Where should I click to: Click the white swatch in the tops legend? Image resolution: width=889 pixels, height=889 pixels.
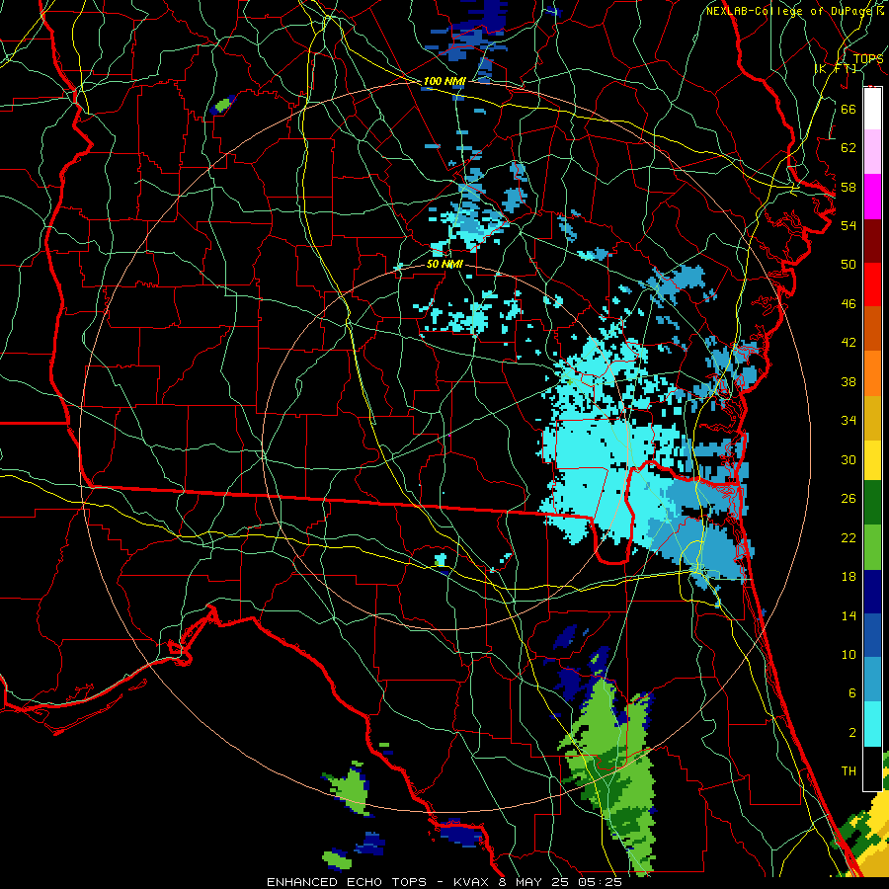pos(872,109)
